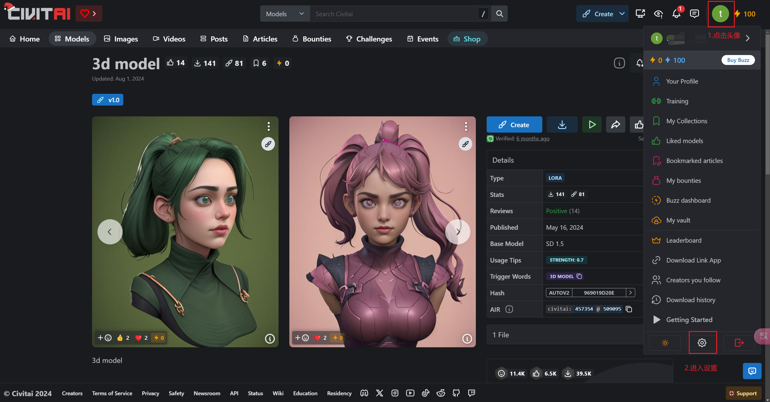Screen dimensions: 770x402
Task: Expand the hash type chevron
Action: point(630,293)
